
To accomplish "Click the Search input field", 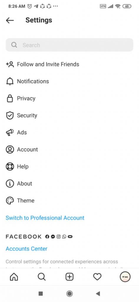I will coord(69,45).
